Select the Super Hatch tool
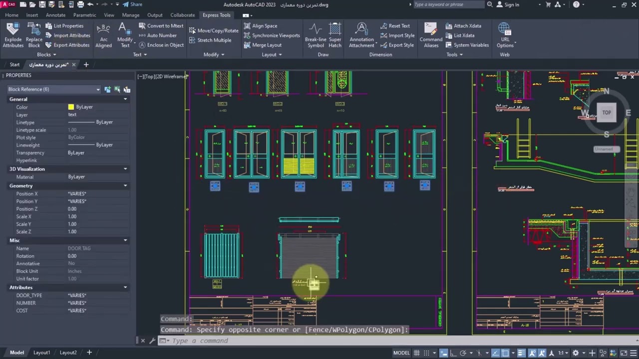 335,35
